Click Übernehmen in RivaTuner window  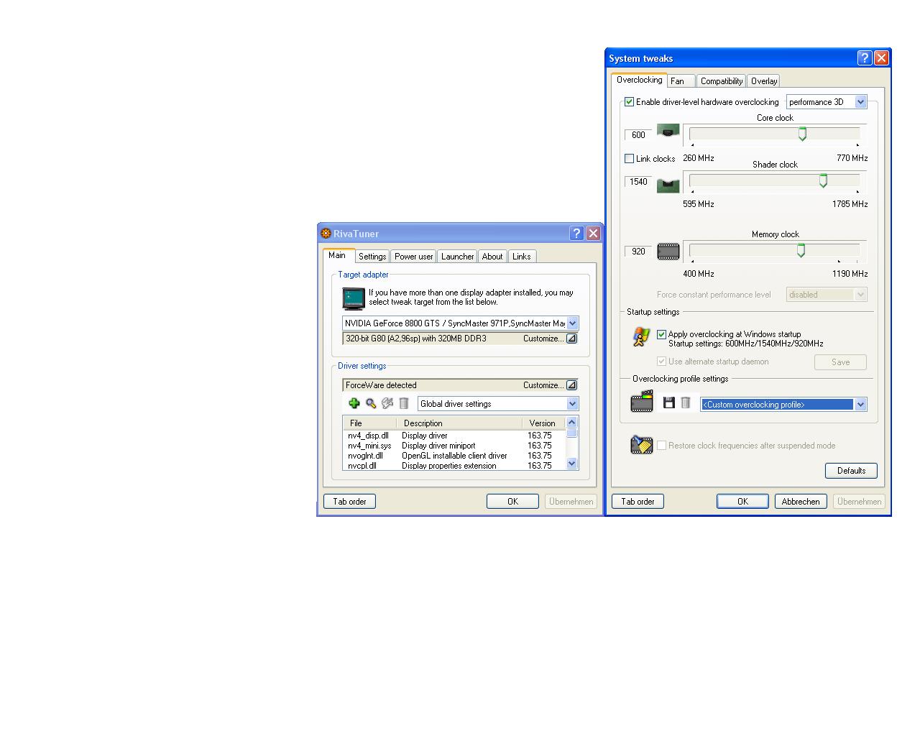[571, 502]
